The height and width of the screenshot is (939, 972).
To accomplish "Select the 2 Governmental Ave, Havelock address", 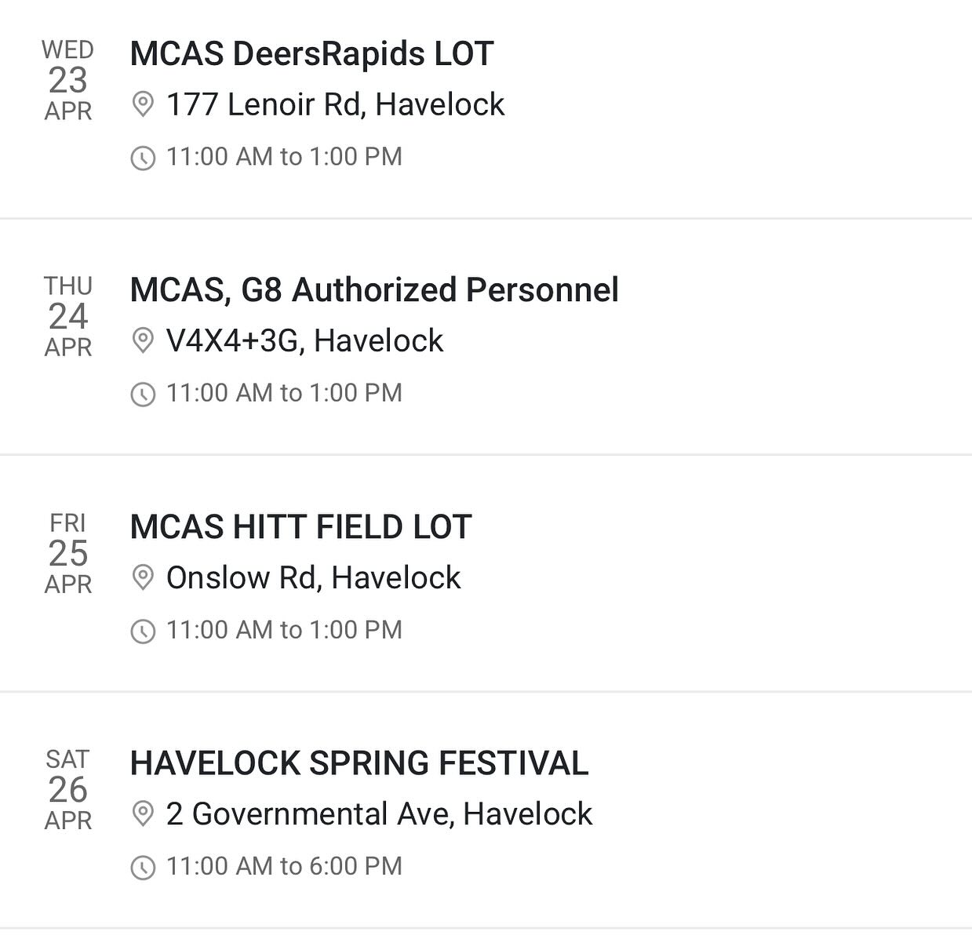I will 379,814.
